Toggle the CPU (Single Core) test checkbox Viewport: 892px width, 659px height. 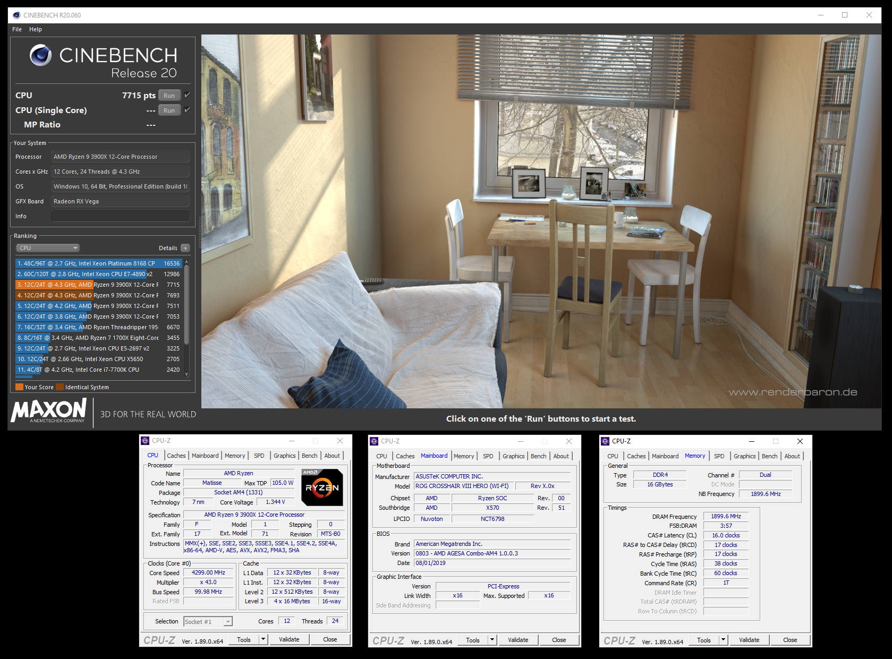point(187,110)
